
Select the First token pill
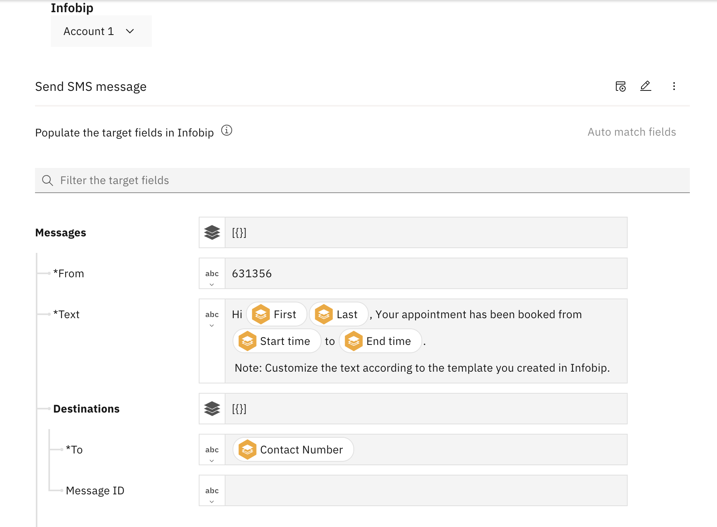(277, 314)
